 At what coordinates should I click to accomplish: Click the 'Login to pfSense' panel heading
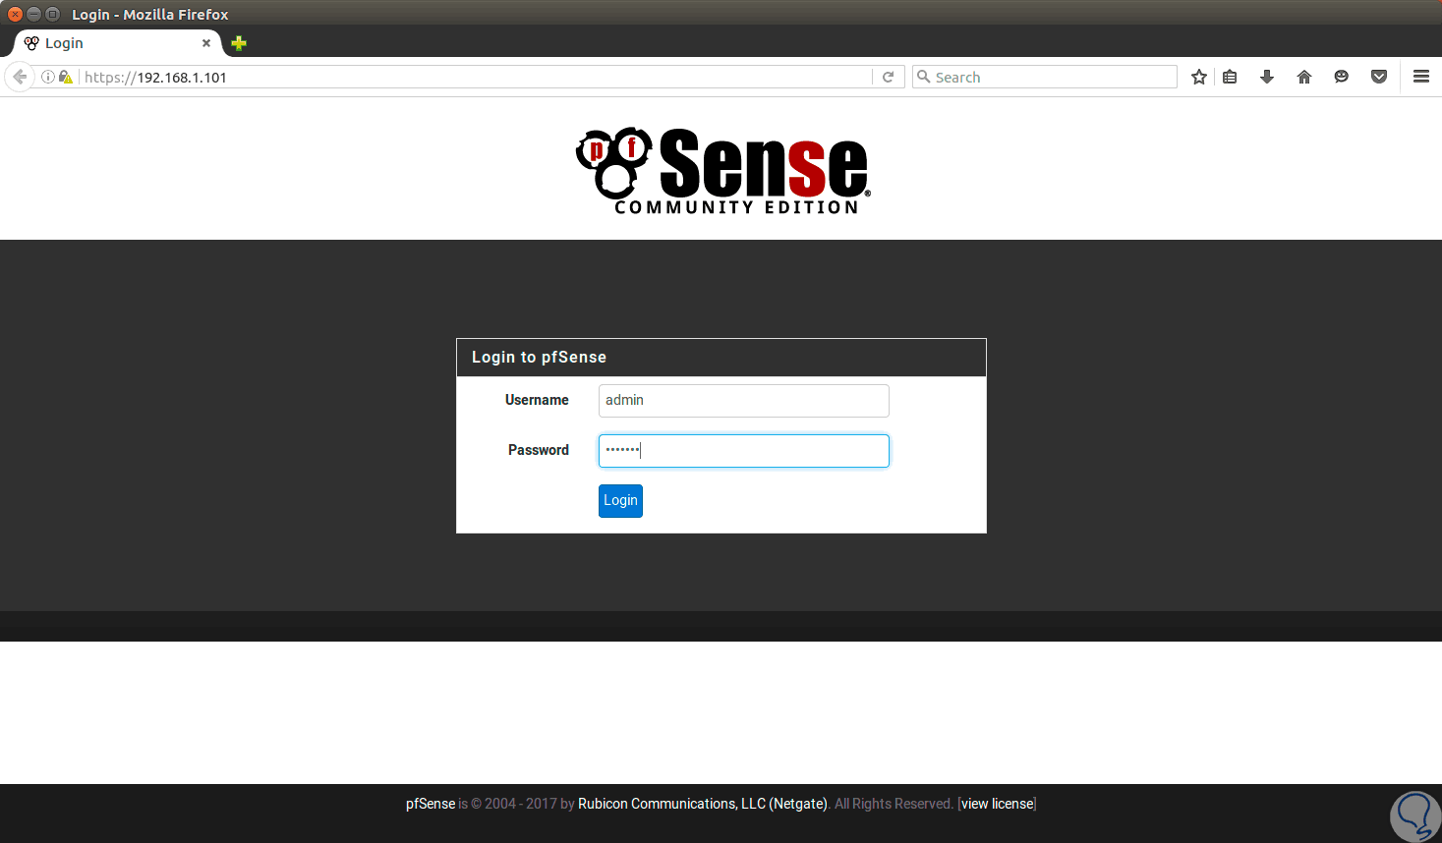pyautogui.click(x=539, y=358)
